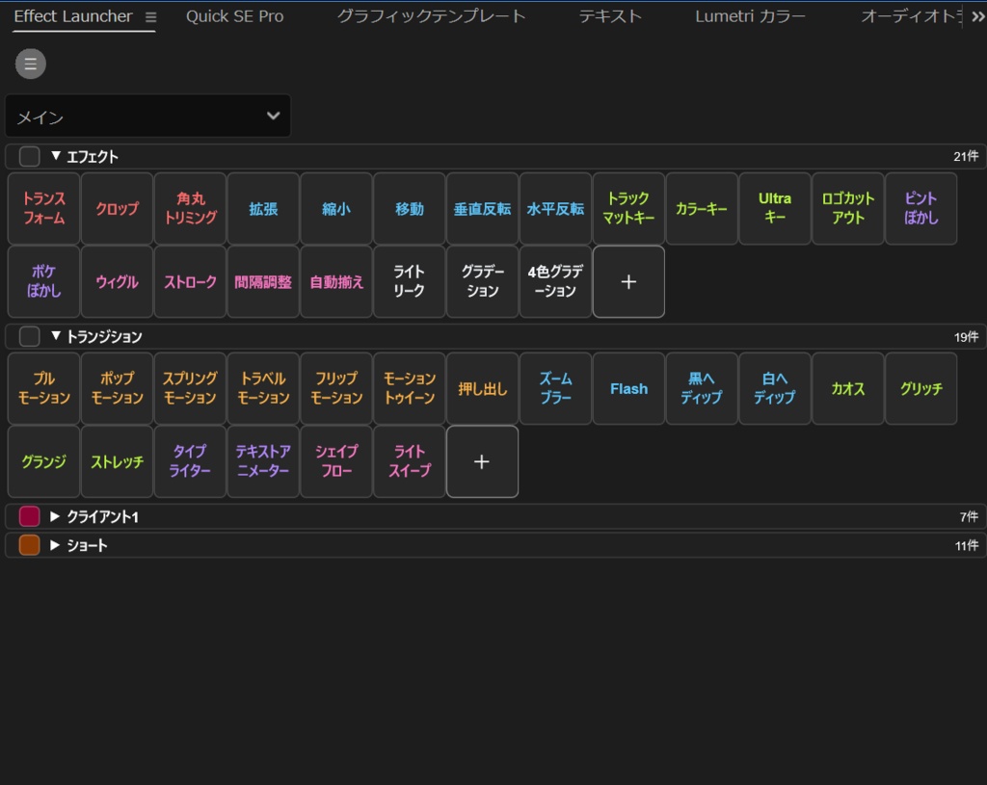Switch to the Lumetri カラー tab
Viewport: 987px width, 785px height.
coord(750,16)
